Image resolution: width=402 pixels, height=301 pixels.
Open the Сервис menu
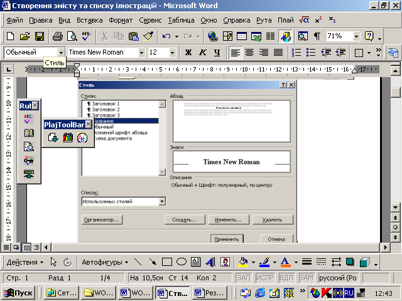click(x=150, y=20)
